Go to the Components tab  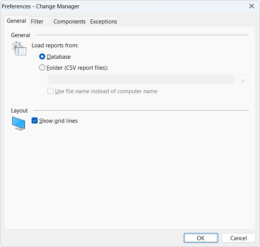tap(69, 22)
